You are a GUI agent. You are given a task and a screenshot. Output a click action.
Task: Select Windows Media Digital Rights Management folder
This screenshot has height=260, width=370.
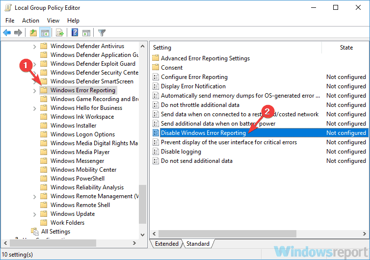[94, 143]
